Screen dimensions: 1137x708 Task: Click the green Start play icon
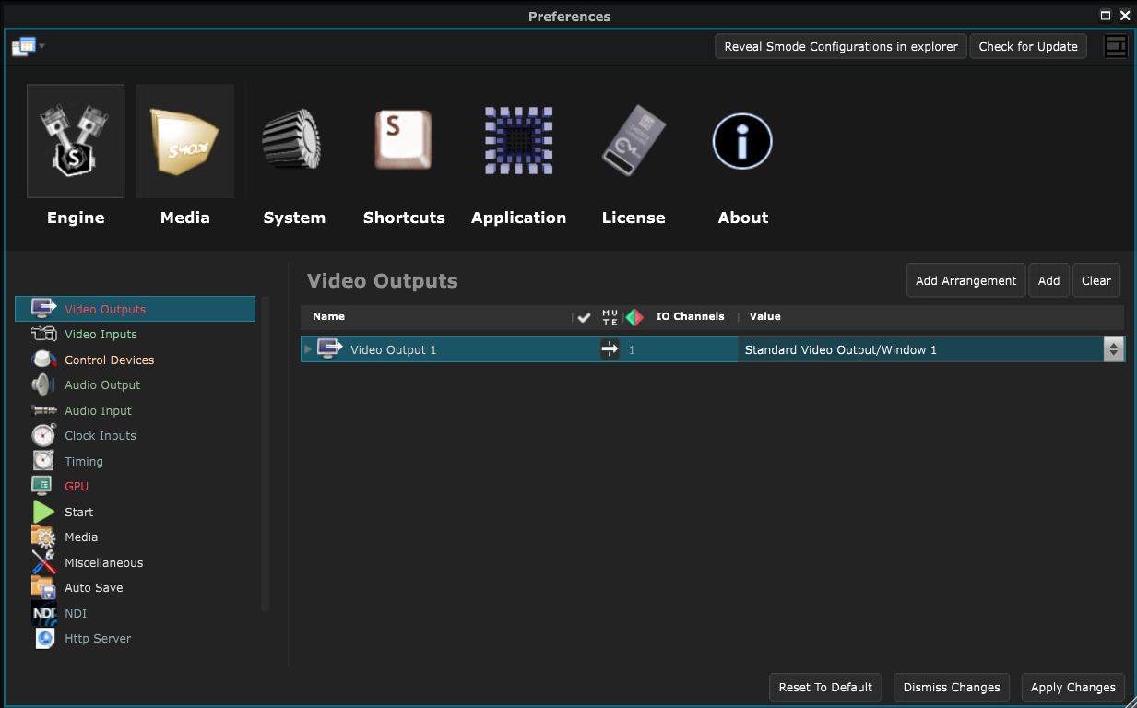click(x=43, y=512)
